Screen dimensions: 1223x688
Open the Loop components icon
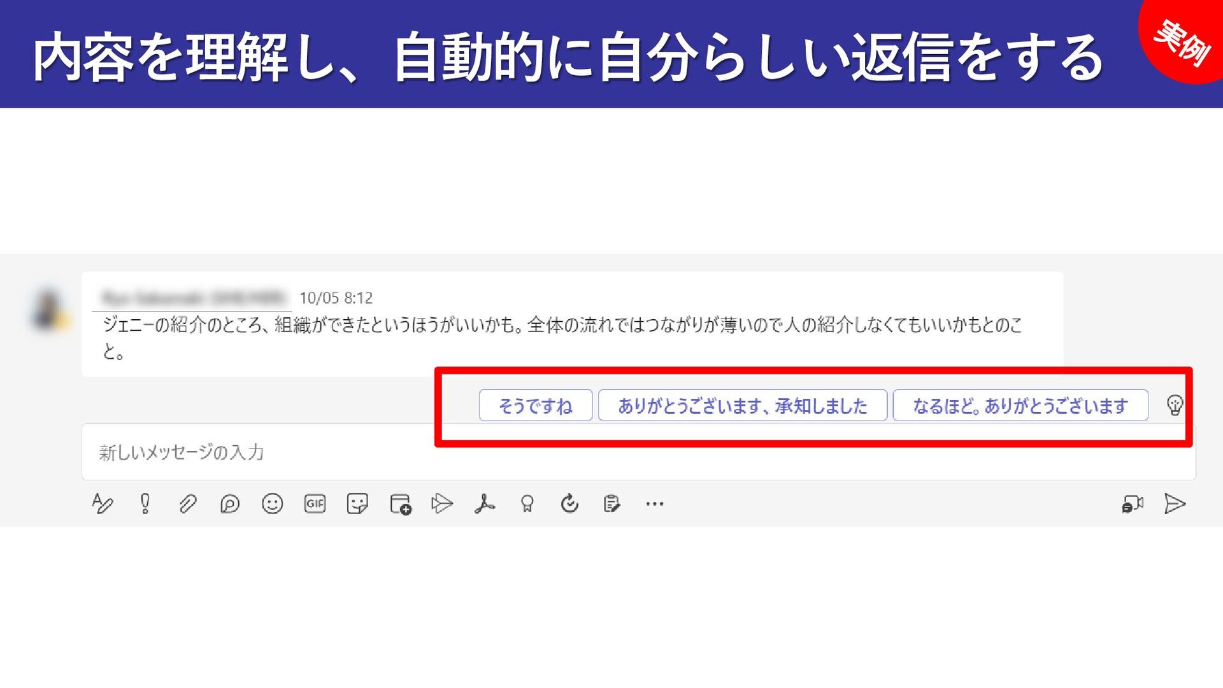(229, 504)
